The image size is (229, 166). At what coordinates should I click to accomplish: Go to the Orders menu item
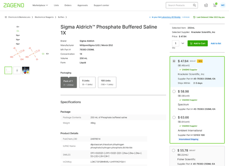point(68,5)
